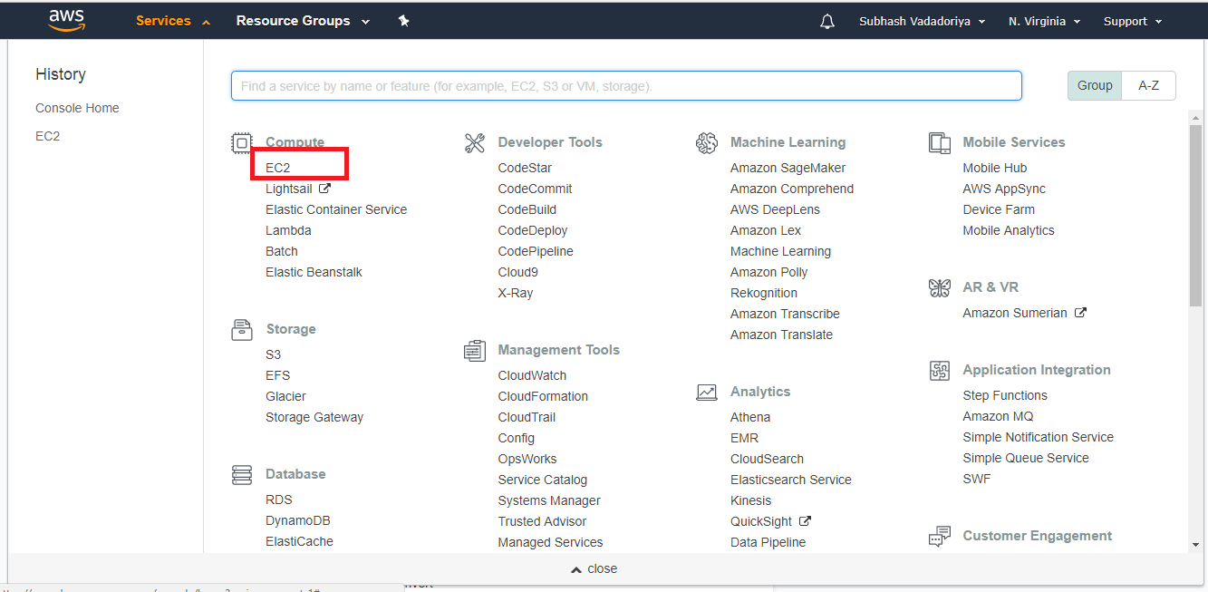The image size is (1208, 592).
Task: Click the external link icon next to QuickSight
Action: [805, 520]
